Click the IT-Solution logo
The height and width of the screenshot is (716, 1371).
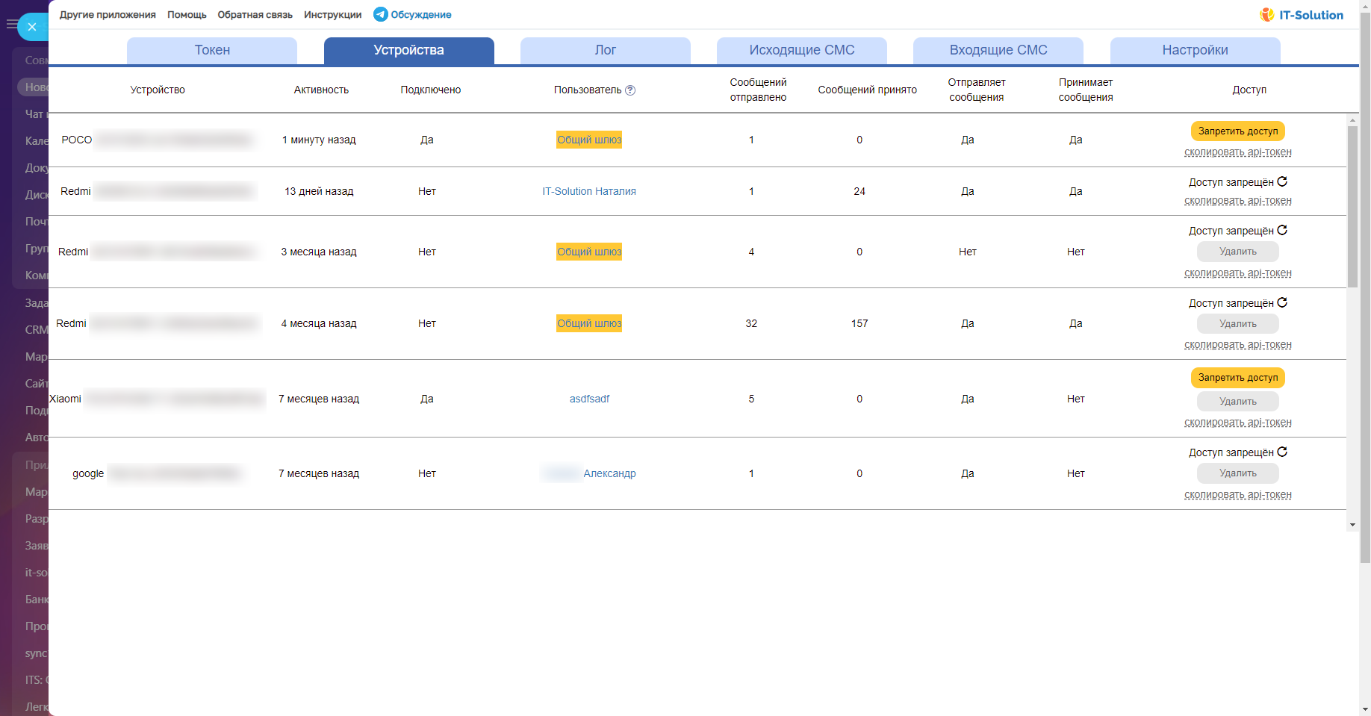point(1301,15)
